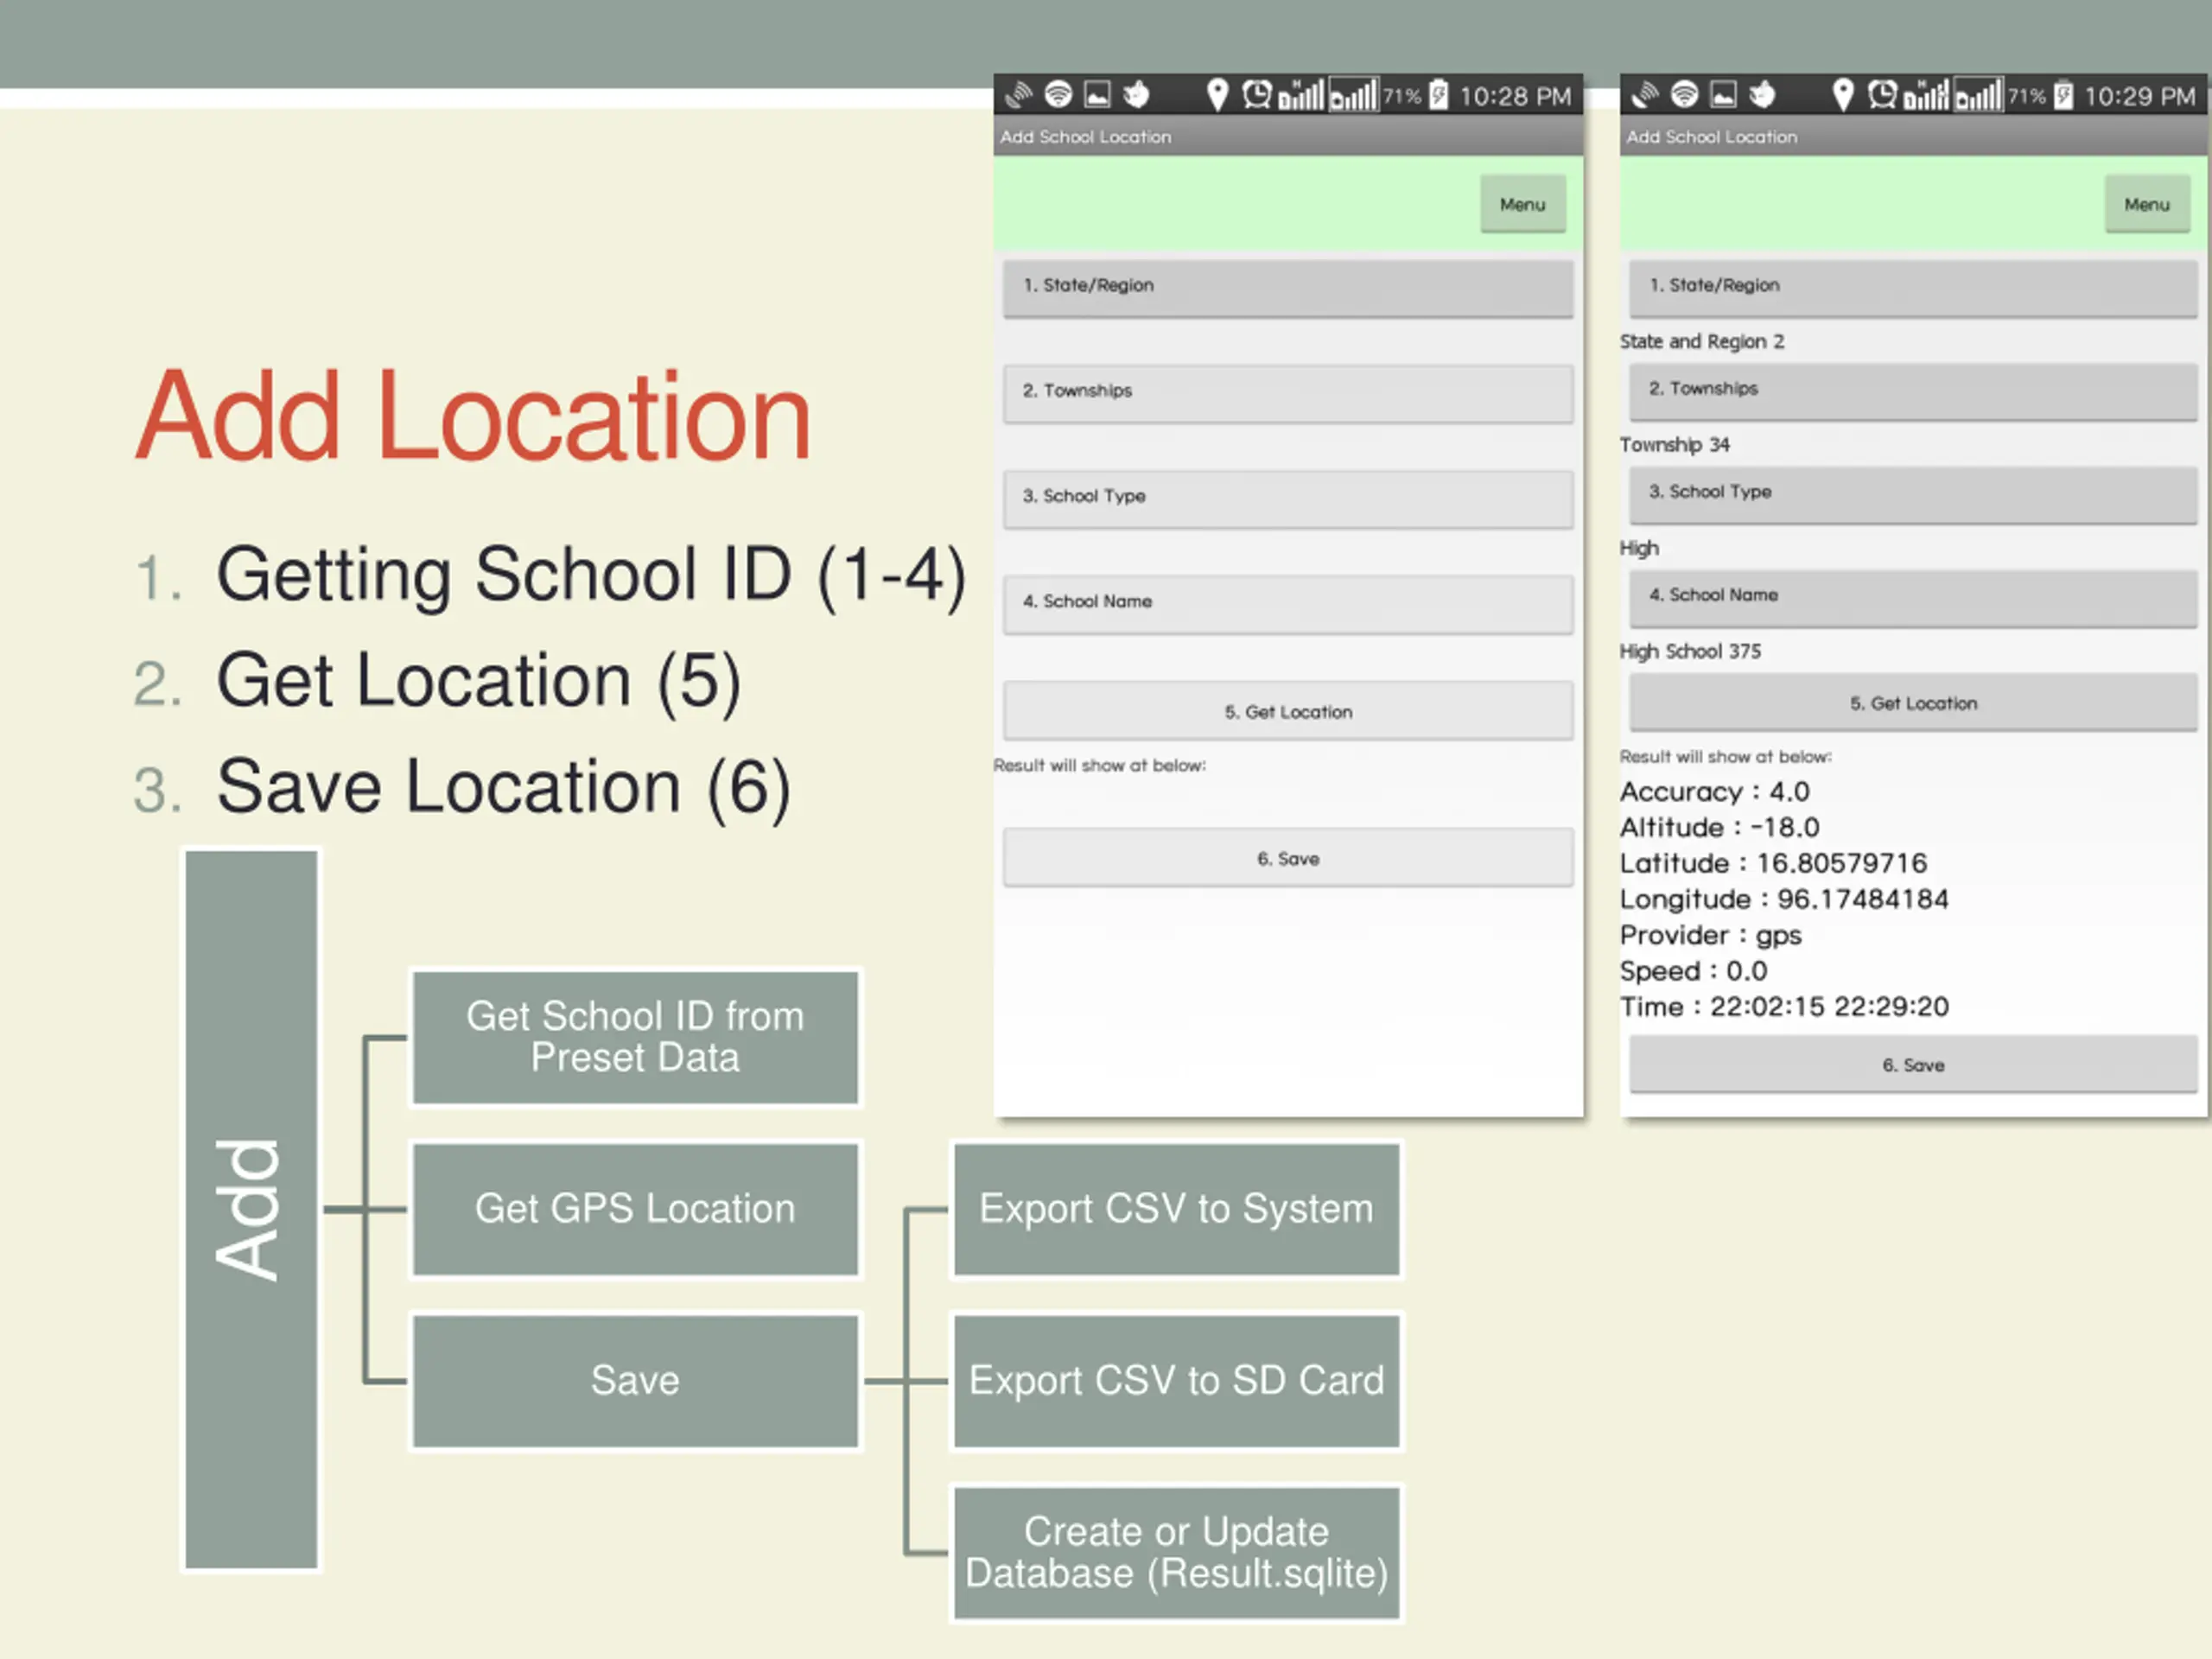Click the 'High School 375' value
This screenshot has width=2212, height=1659.
[x=1690, y=651]
